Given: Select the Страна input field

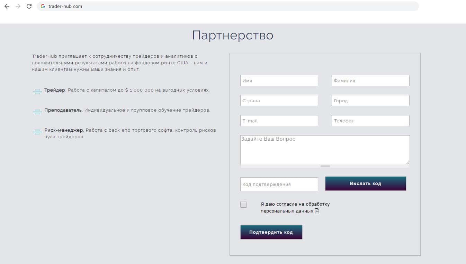Looking at the screenshot, I should 279,101.
